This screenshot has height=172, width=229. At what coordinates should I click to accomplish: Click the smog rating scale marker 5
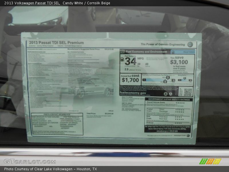[x=185, y=78]
